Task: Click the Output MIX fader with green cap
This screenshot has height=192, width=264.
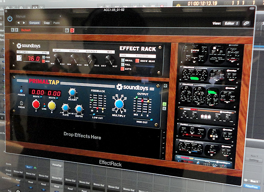Action: tap(137, 98)
